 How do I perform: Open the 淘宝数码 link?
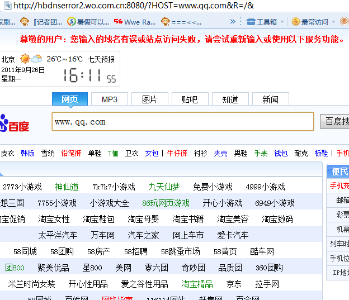277,219
